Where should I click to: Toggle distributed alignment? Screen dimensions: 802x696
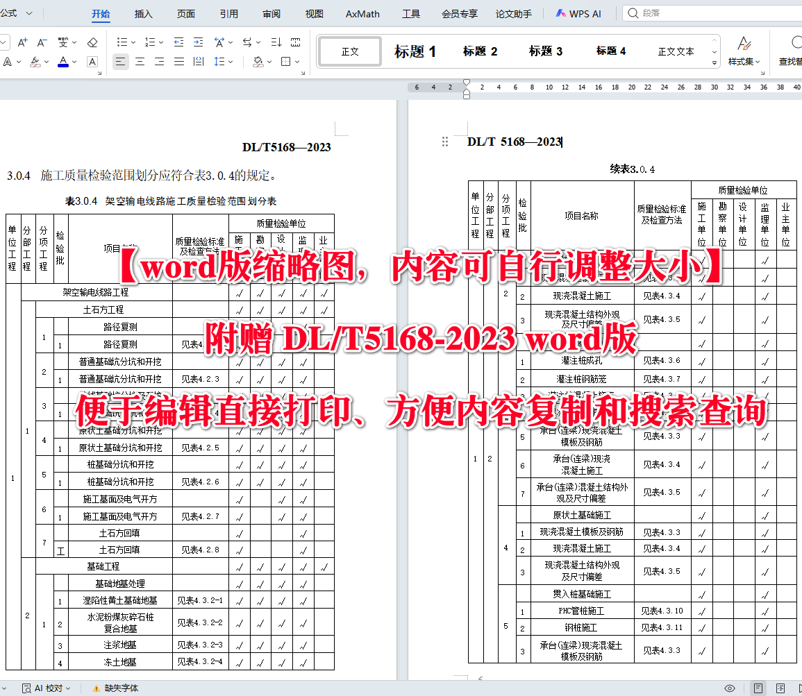click(x=199, y=62)
